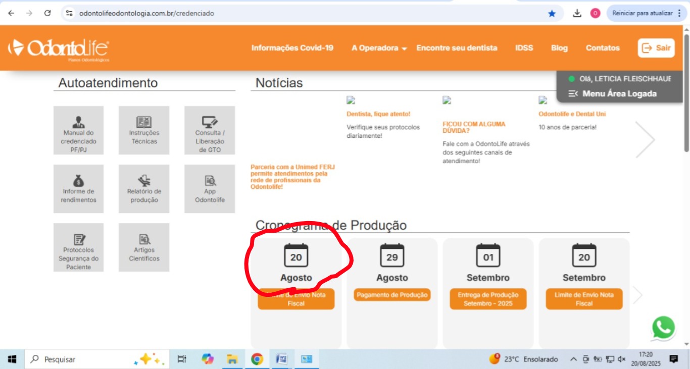Expand the A Operadora dropdown menu
Screen dimensions: 690x369
379,48
